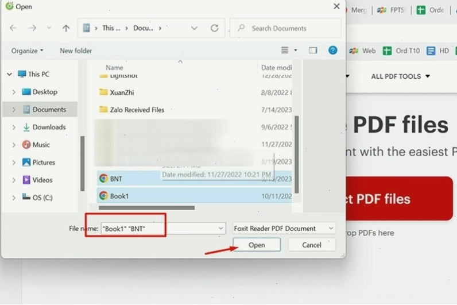This screenshot has height=305, width=457.
Task: Open the File name history dropdown
Action: click(x=221, y=228)
